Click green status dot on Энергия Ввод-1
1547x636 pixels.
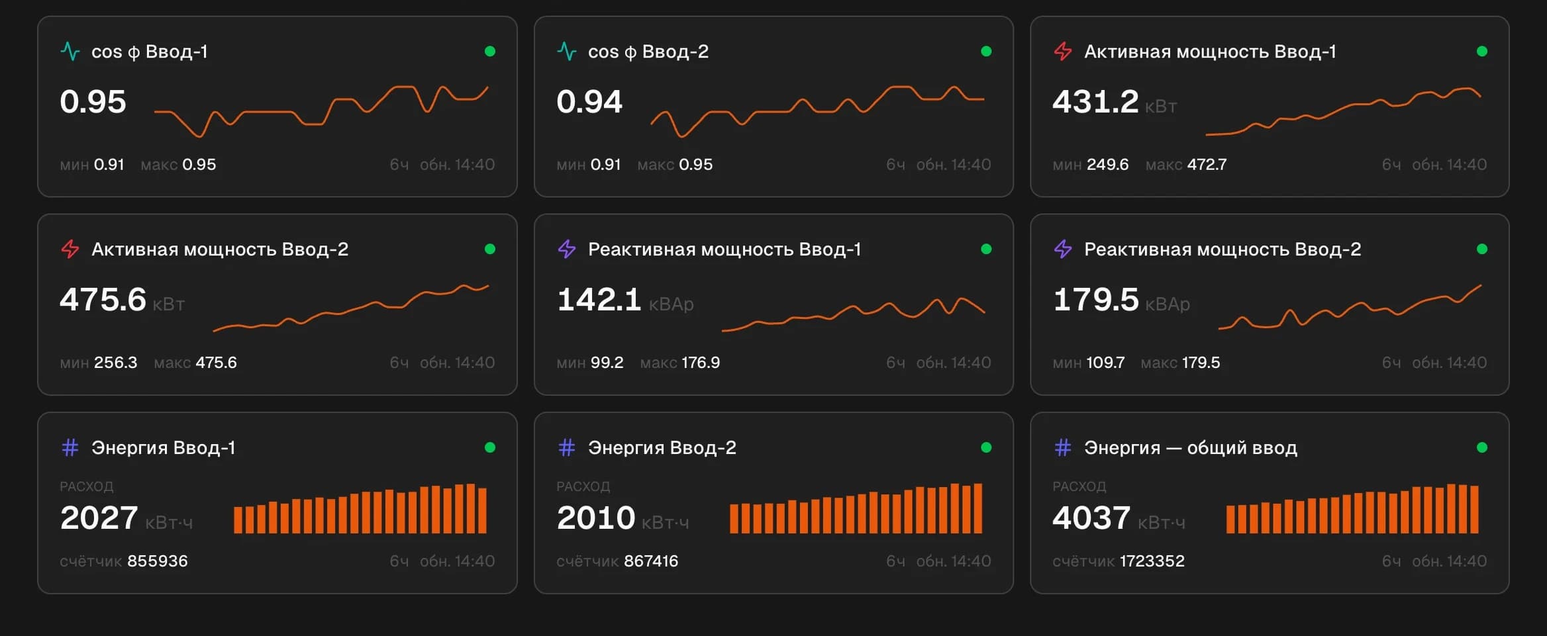click(490, 447)
